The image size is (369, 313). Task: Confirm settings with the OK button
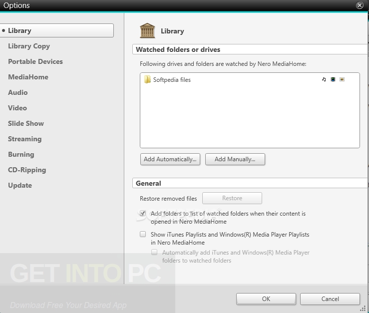pos(266,299)
